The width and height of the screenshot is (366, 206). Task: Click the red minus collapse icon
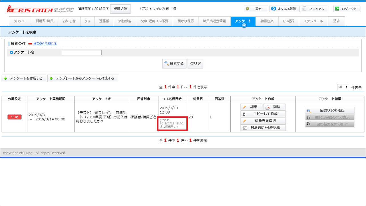coord(30,44)
